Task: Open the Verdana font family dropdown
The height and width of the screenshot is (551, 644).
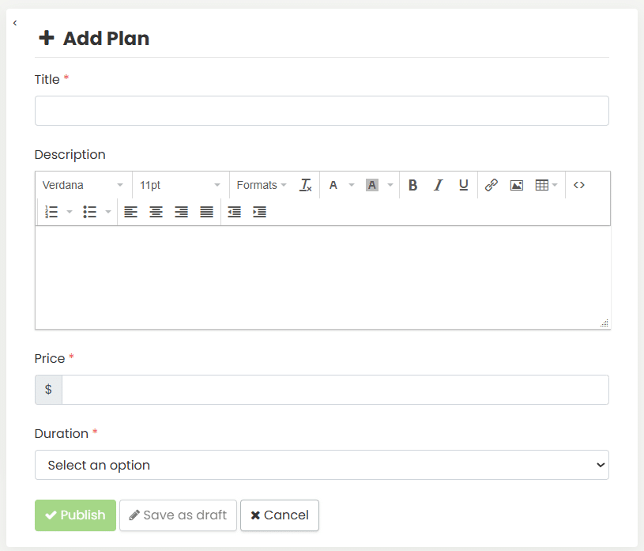Action: 83,185
